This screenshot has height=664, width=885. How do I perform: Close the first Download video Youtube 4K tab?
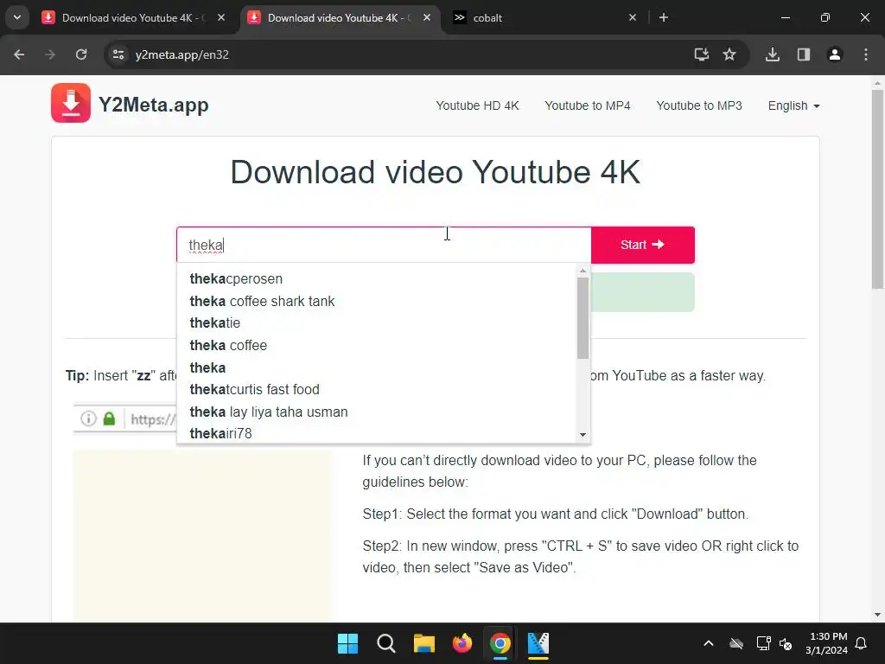pos(221,17)
